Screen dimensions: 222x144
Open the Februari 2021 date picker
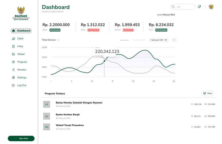click(159, 40)
